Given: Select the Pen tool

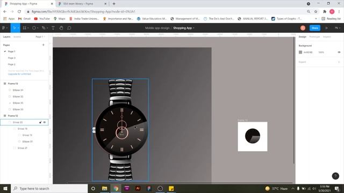Looking at the screenshot, I should (44, 28).
